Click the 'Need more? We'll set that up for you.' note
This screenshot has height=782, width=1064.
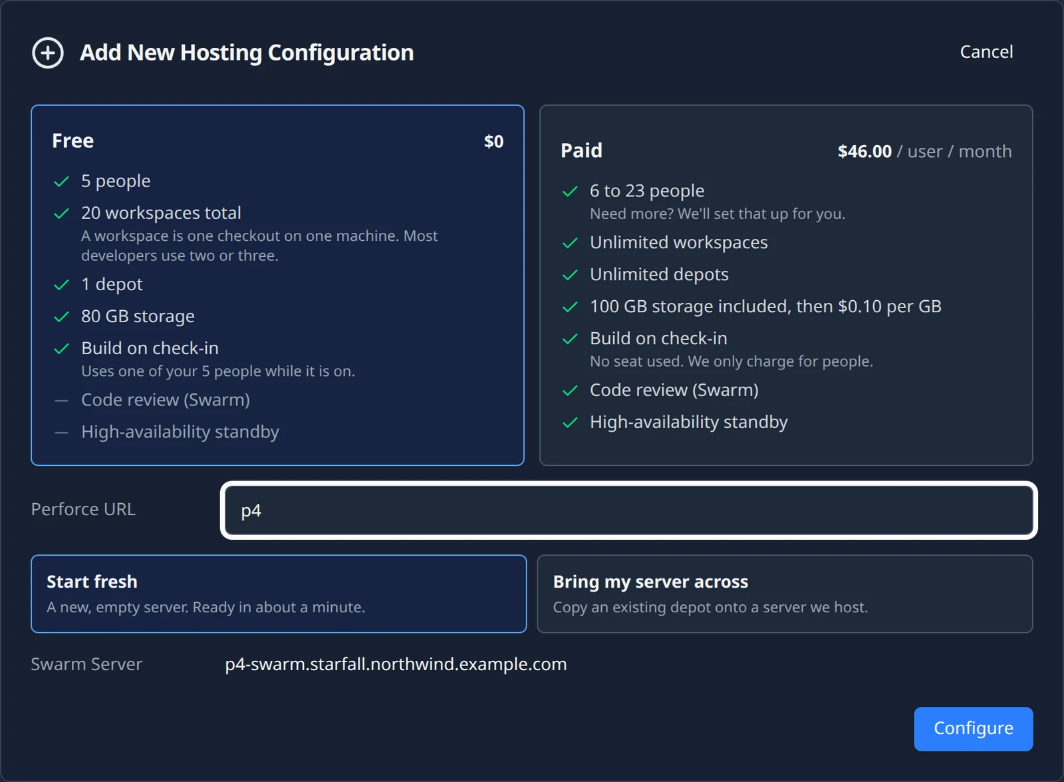pyautogui.click(x=718, y=214)
